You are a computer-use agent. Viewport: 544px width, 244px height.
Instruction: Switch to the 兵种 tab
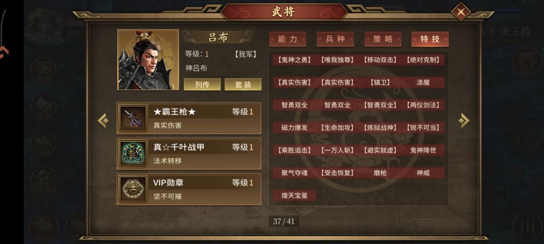[x=335, y=39]
